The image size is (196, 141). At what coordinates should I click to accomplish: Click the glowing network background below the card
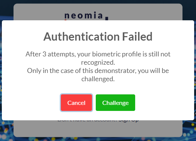[x=98, y=139]
